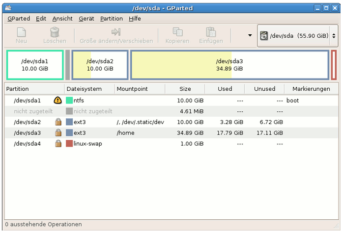Click the hard disk icon in the device selector
Viewport: 342px width, 232px height.
tap(264, 36)
